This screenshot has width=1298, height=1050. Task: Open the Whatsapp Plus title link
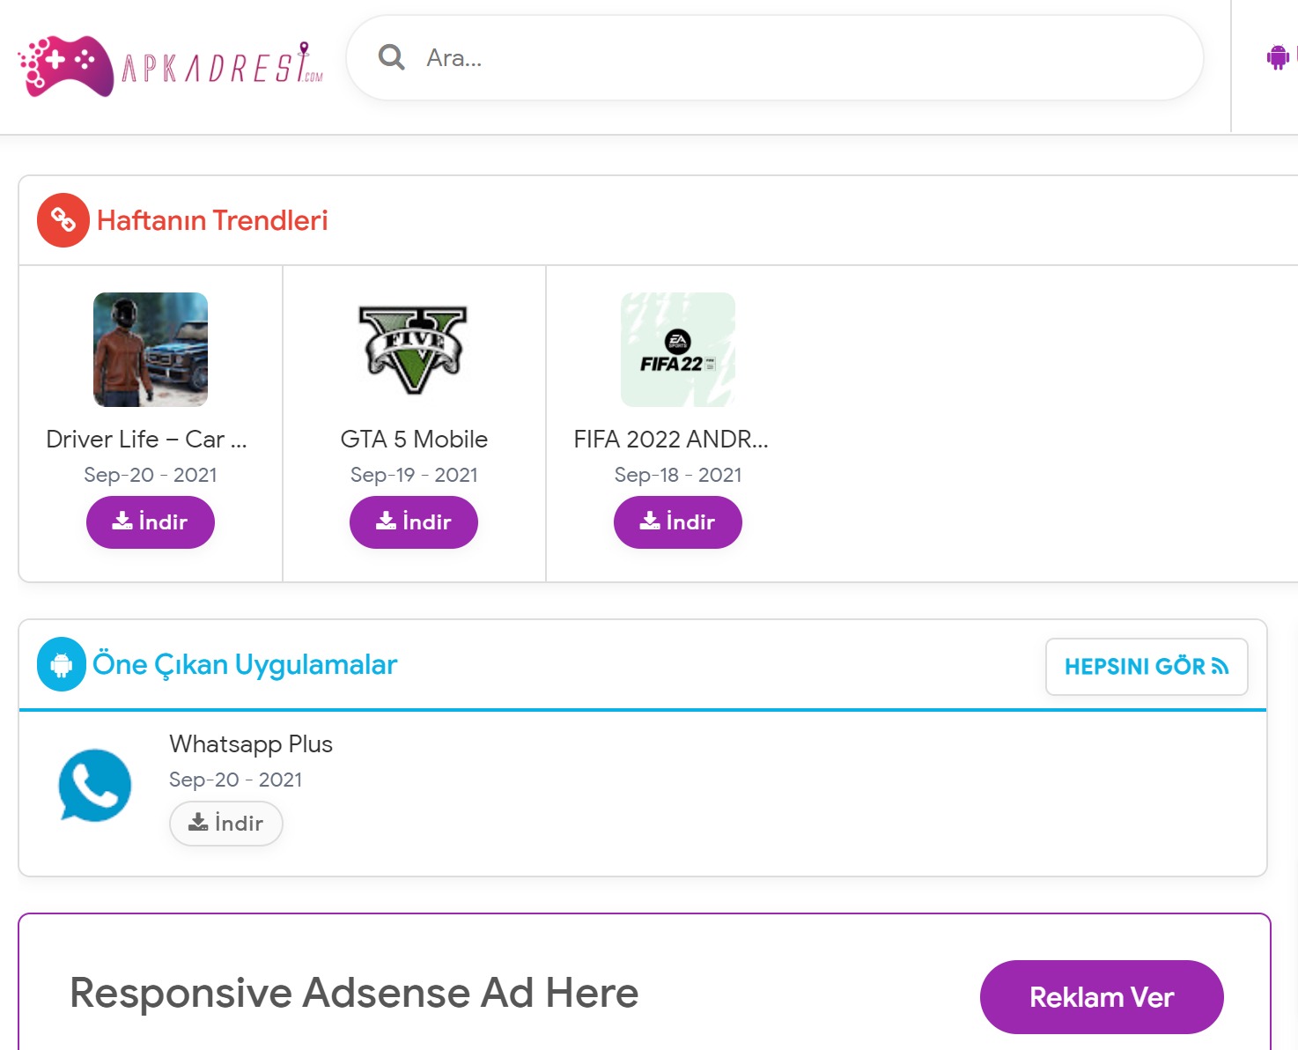(x=251, y=744)
